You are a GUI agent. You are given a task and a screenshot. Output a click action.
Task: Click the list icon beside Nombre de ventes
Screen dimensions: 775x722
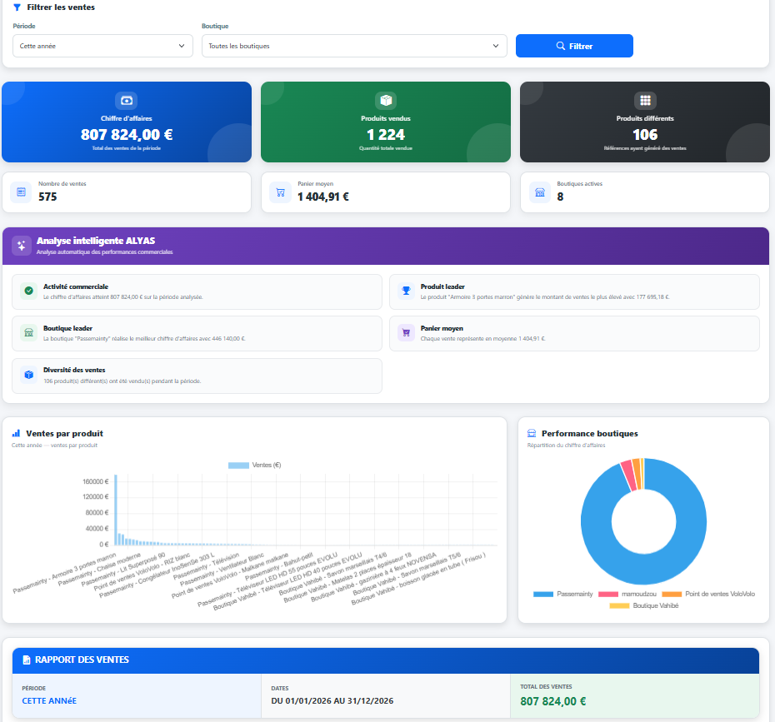click(22, 192)
